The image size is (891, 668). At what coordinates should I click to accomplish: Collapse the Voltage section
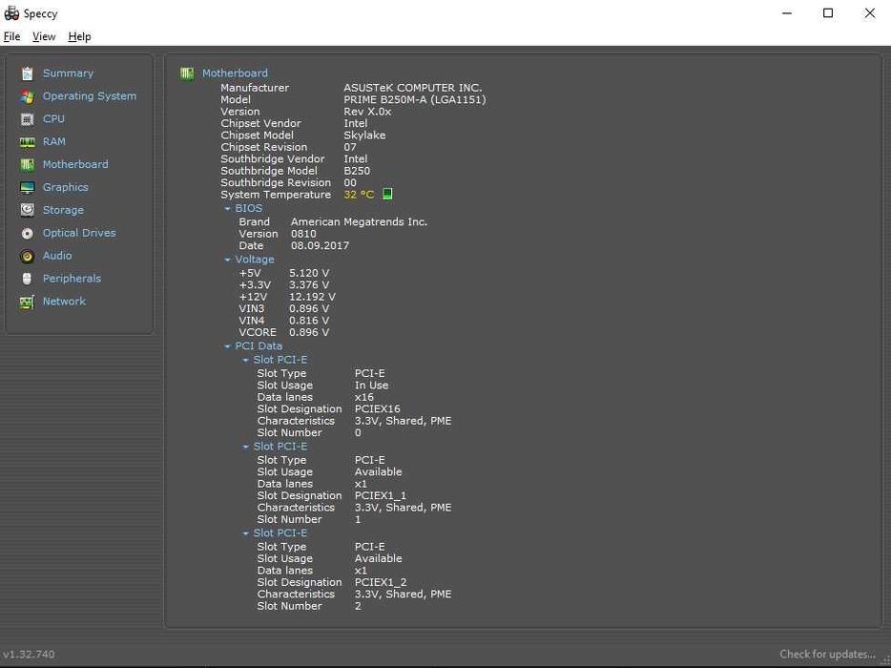(227, 260)
